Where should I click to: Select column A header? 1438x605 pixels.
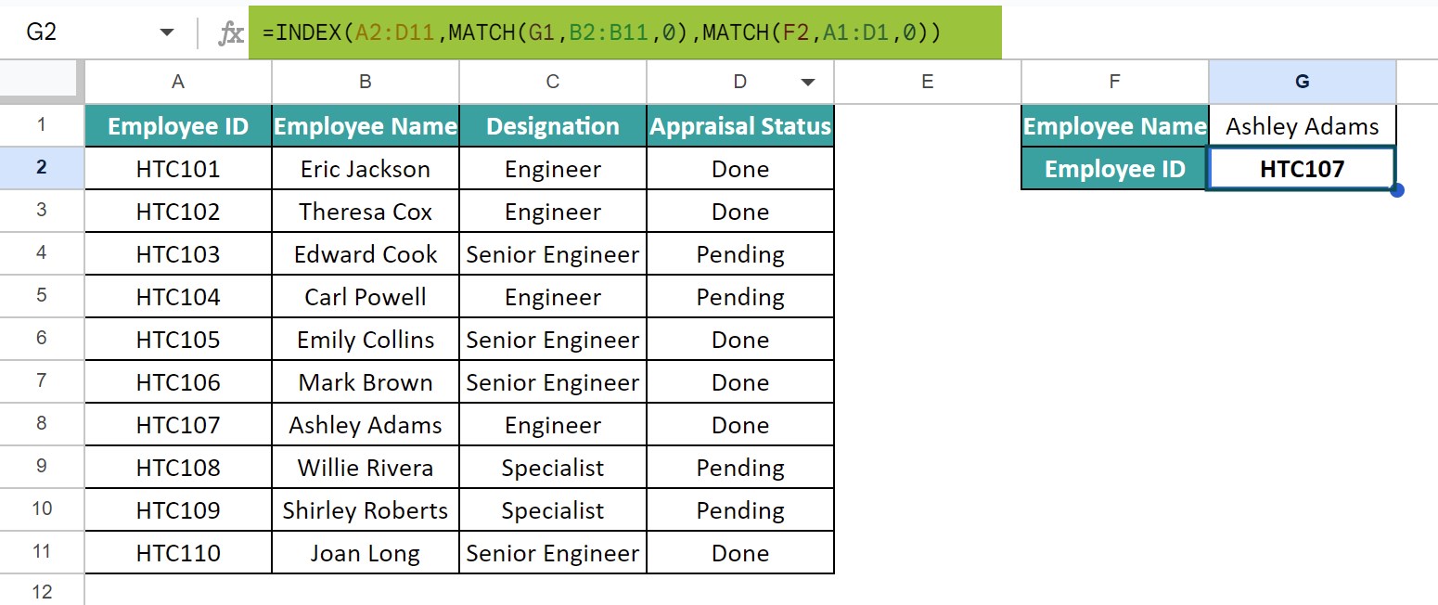178,82
